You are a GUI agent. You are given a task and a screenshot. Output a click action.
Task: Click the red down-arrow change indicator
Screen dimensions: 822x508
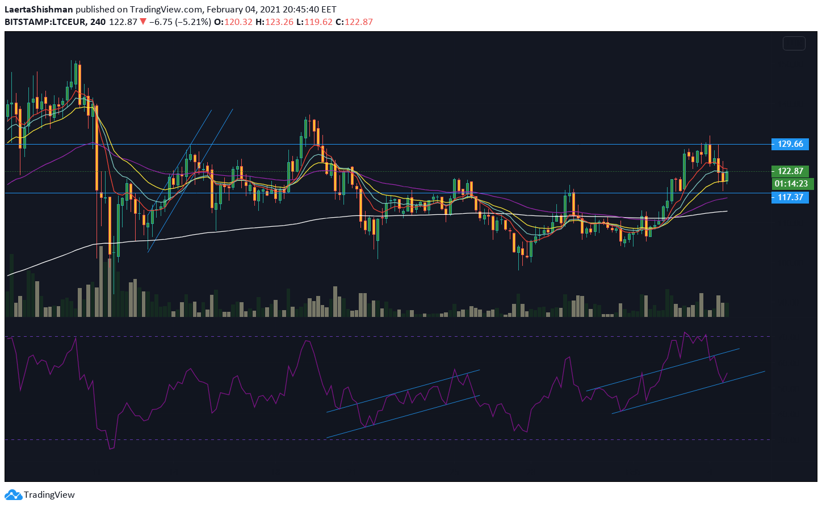tap(143, 22)
